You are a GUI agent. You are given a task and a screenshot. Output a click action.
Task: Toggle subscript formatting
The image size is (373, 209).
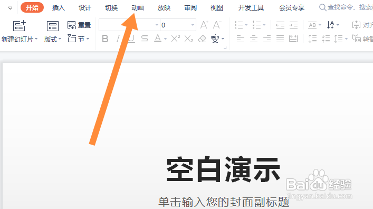[189, 39]
